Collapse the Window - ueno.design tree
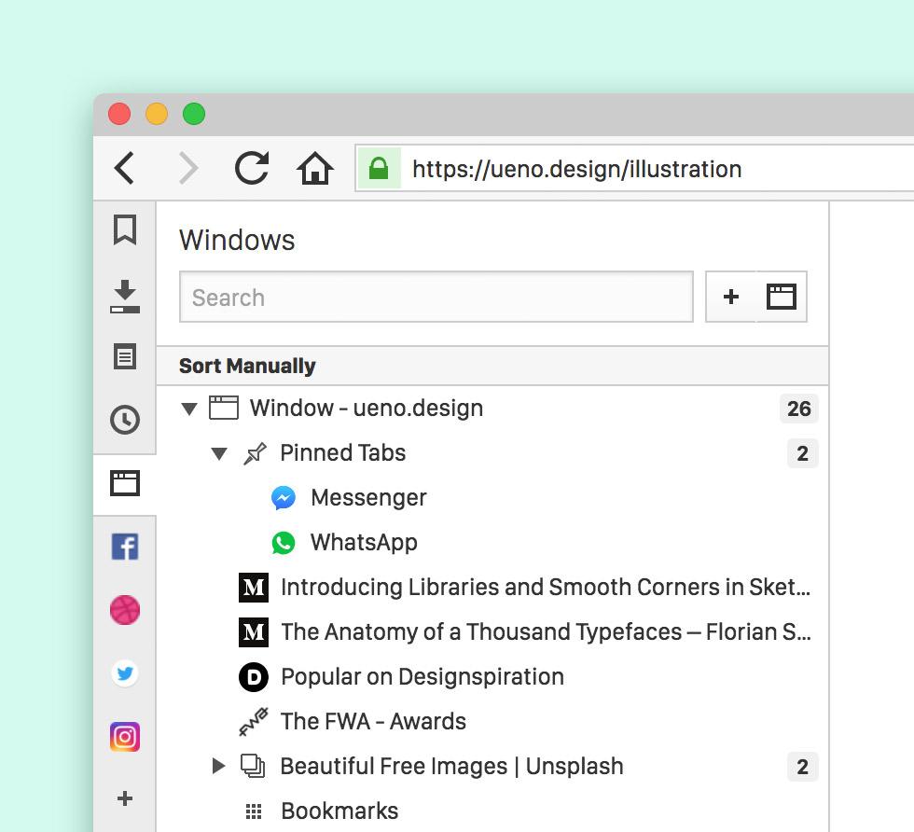 pyautogui.click(x=188, y=409)
